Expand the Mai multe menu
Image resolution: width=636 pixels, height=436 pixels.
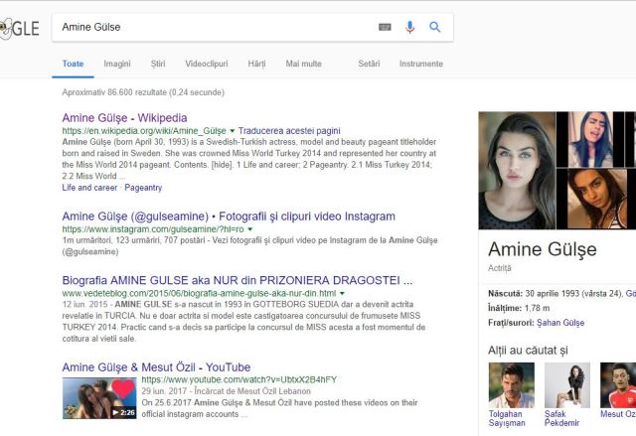point(303,64)
